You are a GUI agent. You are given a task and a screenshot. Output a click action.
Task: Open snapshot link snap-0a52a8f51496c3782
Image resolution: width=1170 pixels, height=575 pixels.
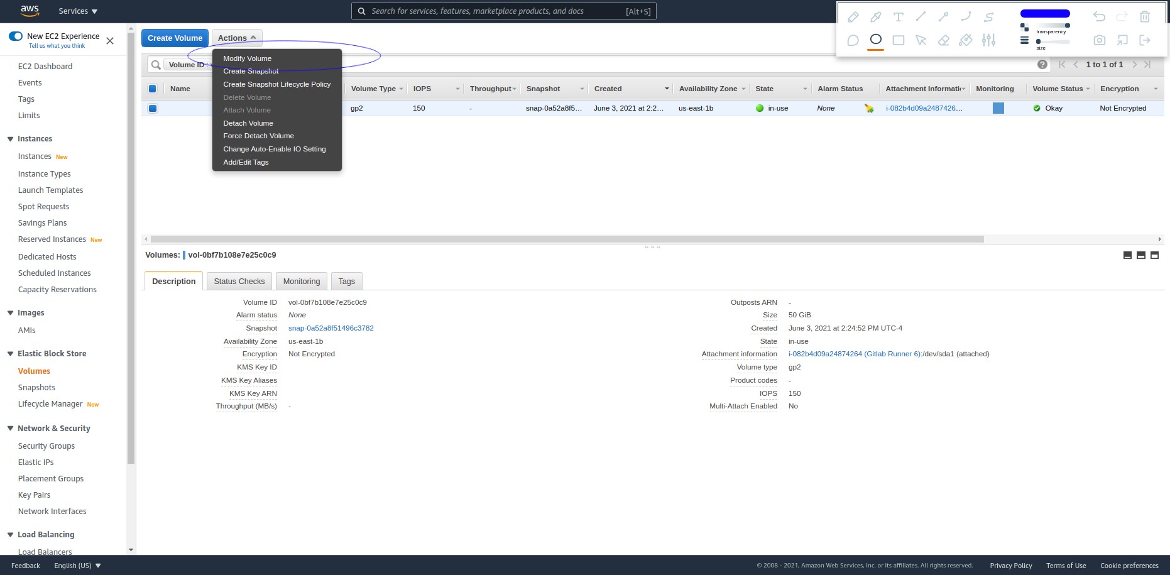331,328
